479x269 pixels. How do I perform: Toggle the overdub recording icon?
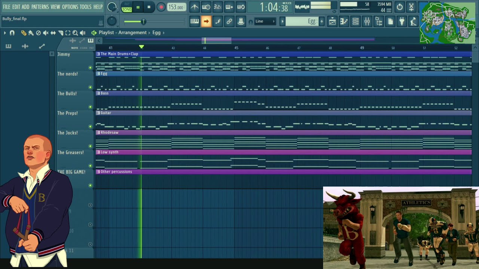(x=229, y=7)
